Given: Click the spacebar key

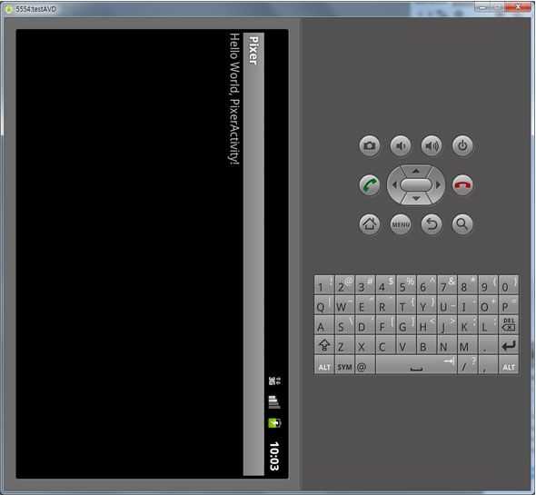Looking at the screenshot, I should point(416,365).
